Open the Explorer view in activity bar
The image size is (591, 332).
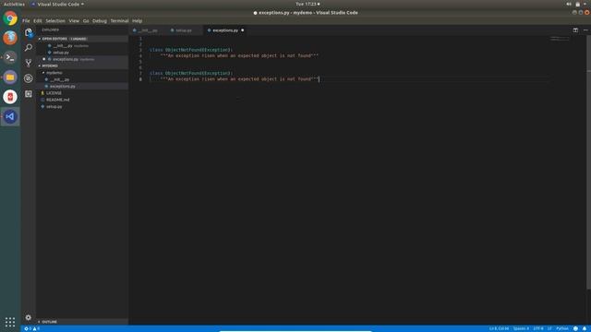[29, 33]
